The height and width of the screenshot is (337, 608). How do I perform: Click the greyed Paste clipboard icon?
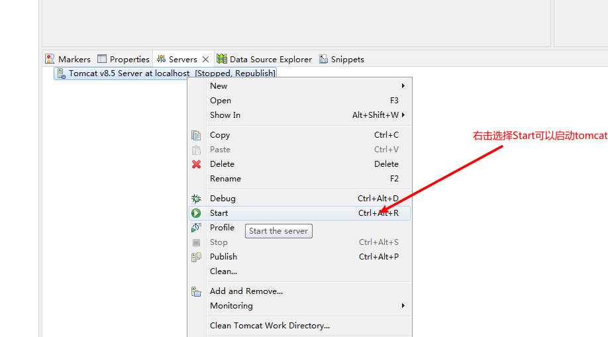(196, 150)
